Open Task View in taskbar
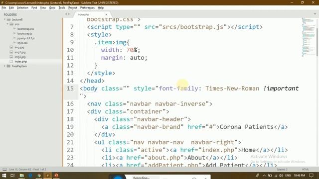Screen dimensions: 319x179 point(12,176)
